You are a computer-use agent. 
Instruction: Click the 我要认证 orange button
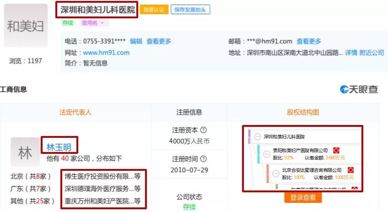[154, 10]
